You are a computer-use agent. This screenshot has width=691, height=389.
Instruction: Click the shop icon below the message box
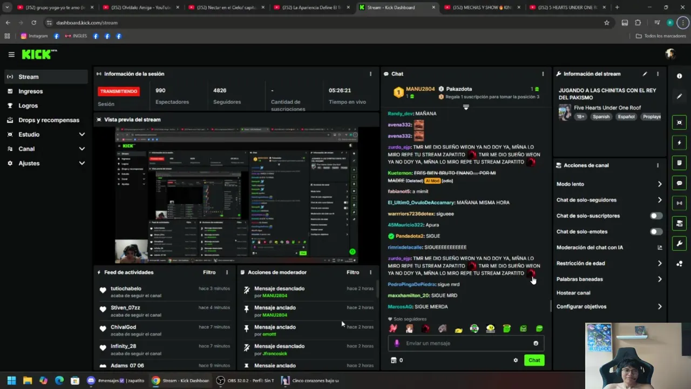point(394,360)
